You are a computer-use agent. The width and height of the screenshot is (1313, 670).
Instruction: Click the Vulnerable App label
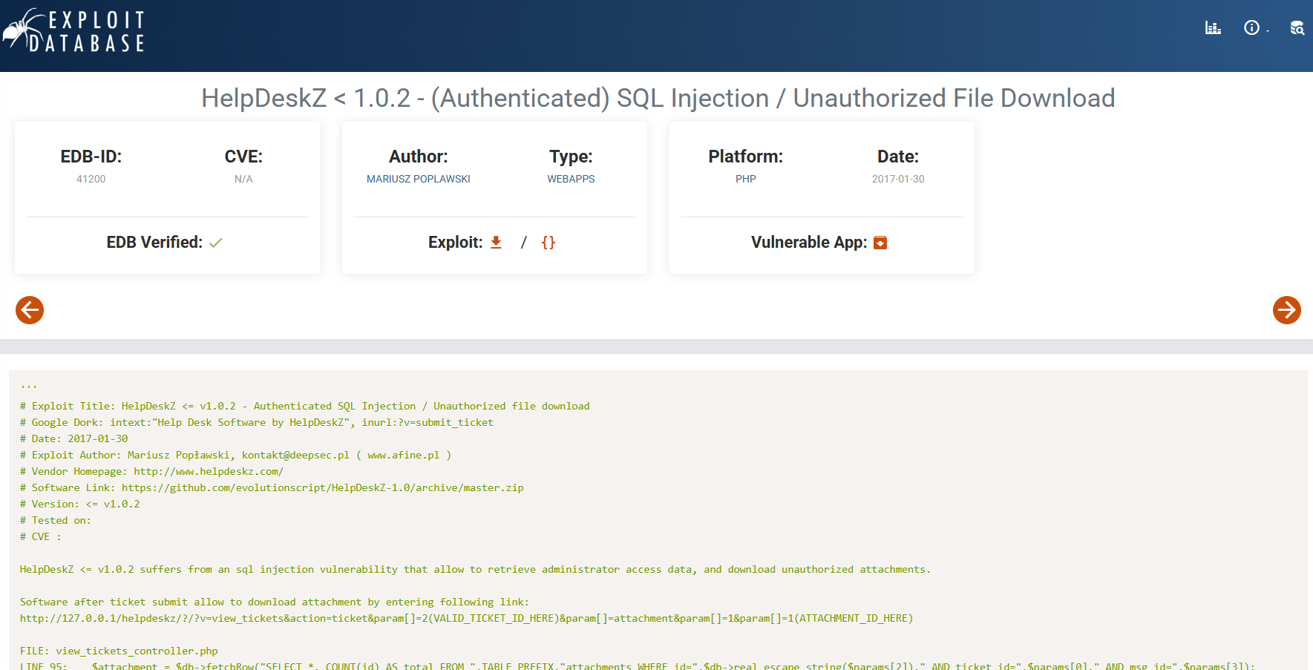[x=809, y=243]
